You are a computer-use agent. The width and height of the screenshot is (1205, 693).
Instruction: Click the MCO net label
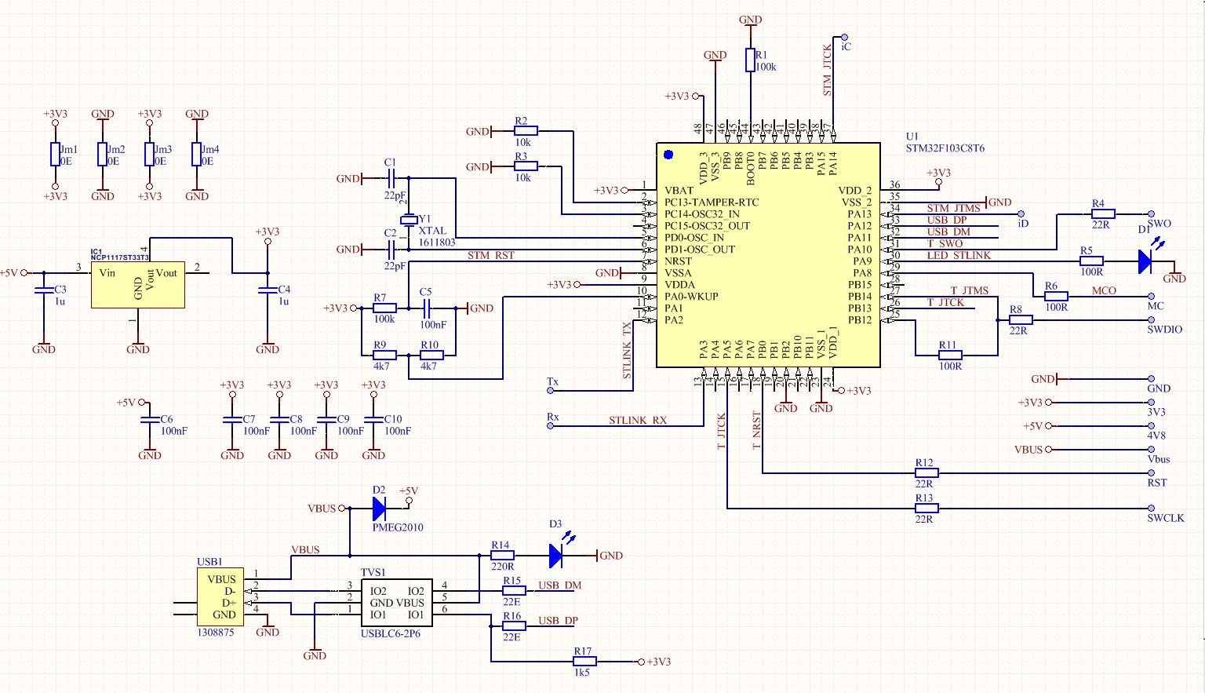[1104, 290]
